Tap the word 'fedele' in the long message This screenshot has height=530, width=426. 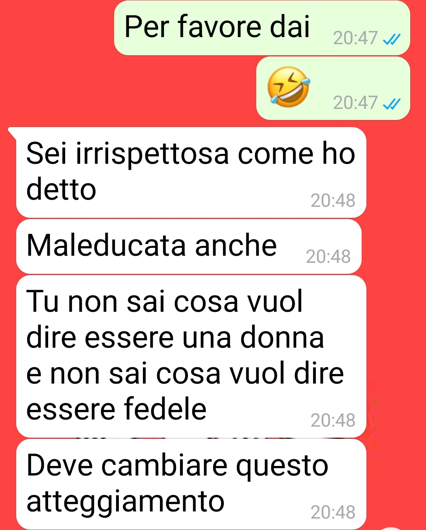click(x=165, y=409)
